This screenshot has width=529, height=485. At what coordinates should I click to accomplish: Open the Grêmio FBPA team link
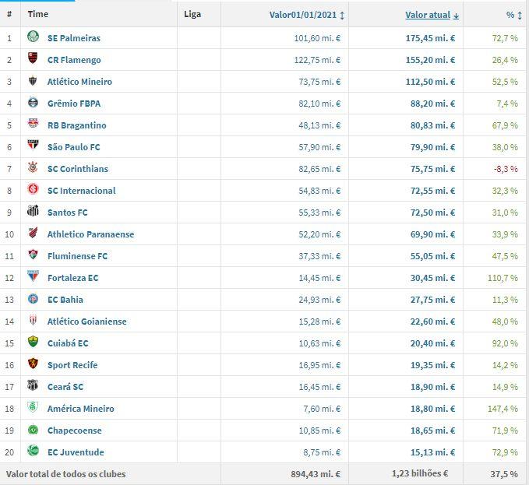click(73, 103)
